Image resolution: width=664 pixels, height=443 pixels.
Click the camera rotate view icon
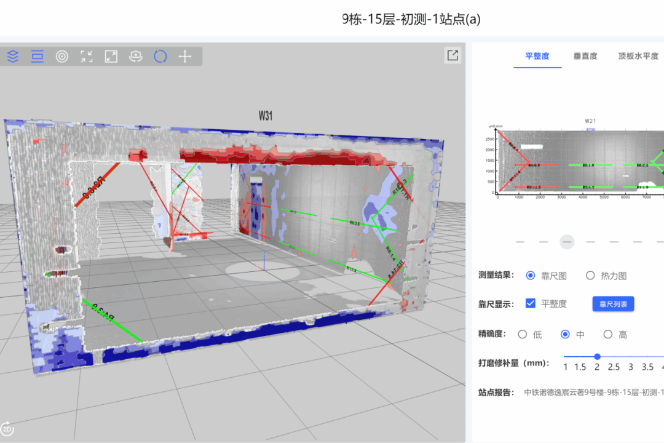click(136, 57)
